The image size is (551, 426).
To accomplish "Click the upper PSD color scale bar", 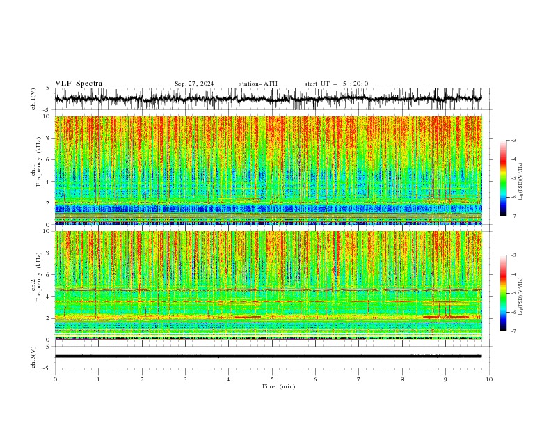I will point(503,178).
